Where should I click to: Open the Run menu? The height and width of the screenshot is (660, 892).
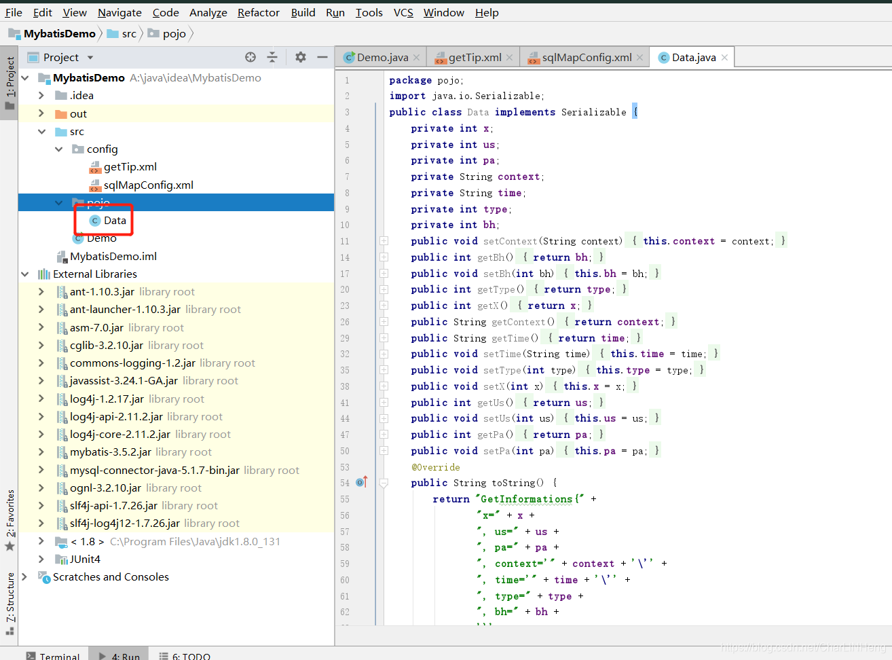pos(335,12)
